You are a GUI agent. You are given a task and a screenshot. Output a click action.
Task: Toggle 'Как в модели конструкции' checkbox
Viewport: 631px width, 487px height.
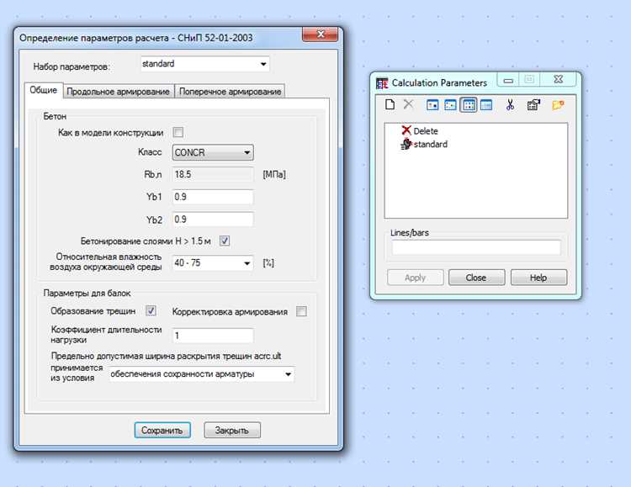coord(178,132)
